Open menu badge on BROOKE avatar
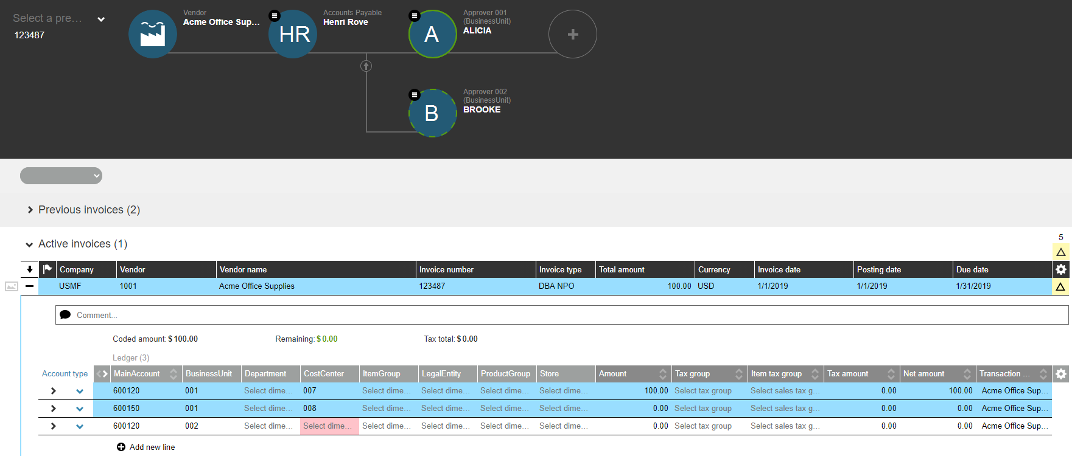This screenshot has height=456, width=1072. [x=415, y=95]
